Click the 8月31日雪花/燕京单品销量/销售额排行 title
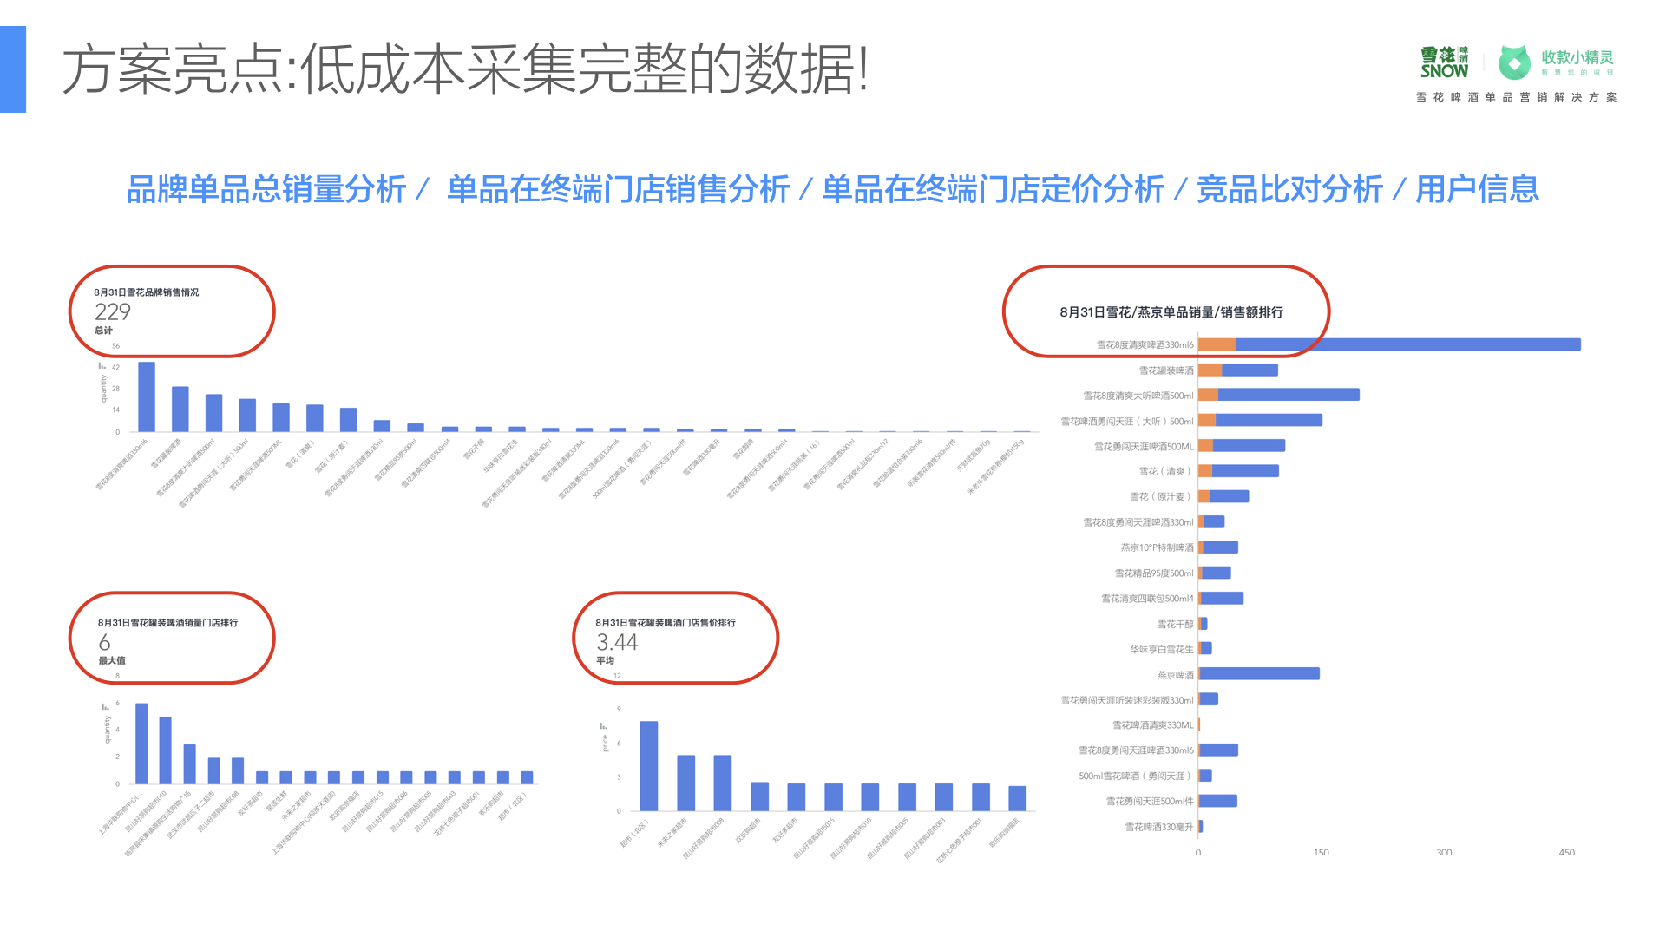The width and height of the screenshot is (1666, 937). click(1171, 312)
